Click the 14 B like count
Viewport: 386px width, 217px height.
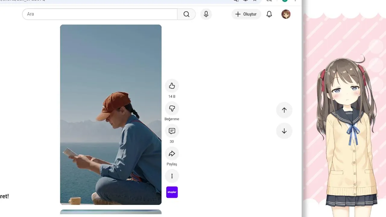[x=172, y=96]
